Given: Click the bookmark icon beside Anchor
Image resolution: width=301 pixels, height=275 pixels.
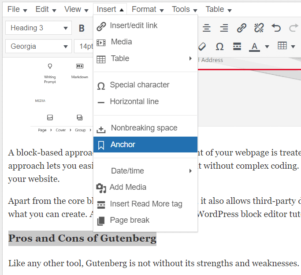Looking at the screenshot, I should point(101,145).
